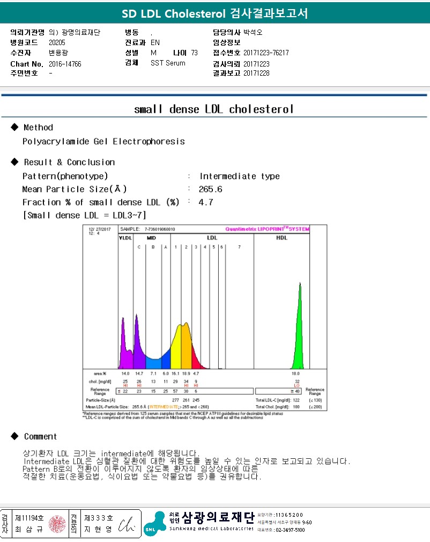Select the title SD LDL Cholesterol 검사결과보고서
This screenshot has width=430, height=542.
pos(214,13)
